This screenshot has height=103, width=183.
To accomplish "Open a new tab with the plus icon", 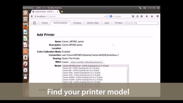I will 62,12.
